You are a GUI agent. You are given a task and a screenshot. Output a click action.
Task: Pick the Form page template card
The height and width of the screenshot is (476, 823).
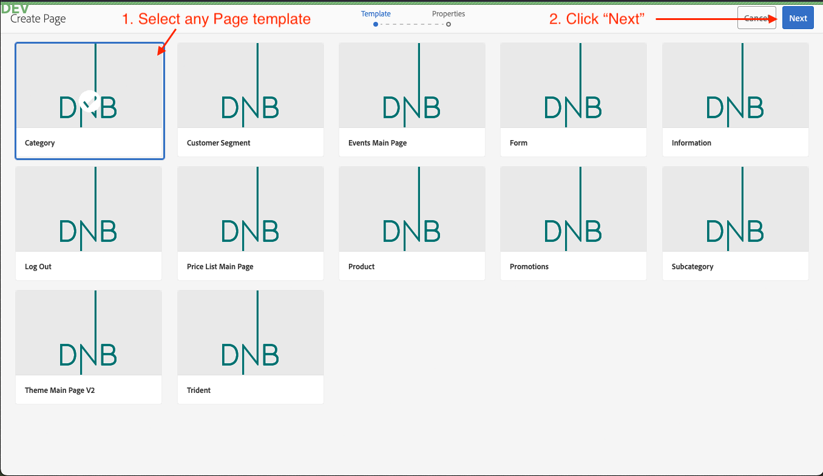click(573, 99)
